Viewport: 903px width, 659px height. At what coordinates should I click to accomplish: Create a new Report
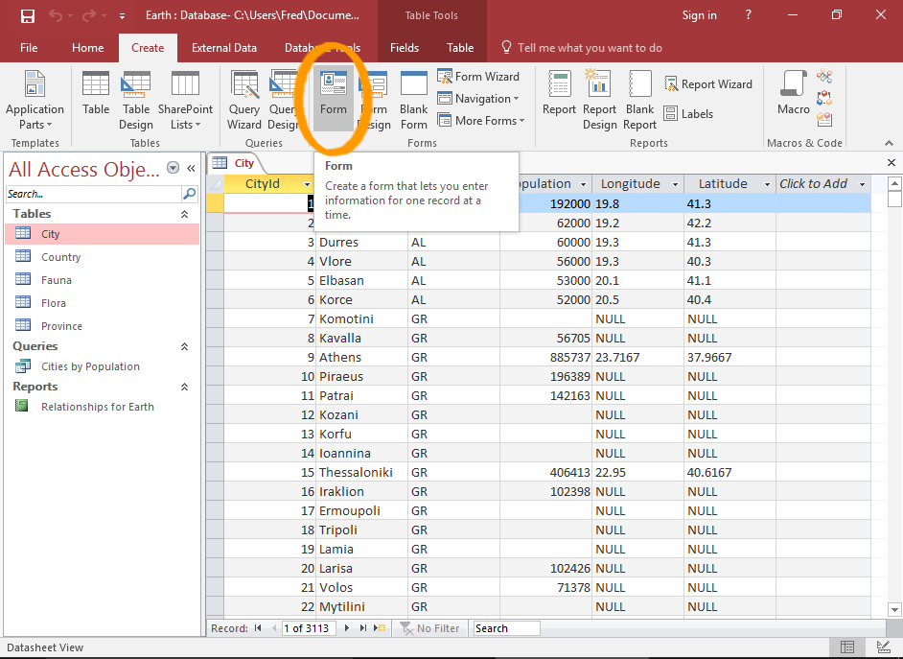click(559, 99)
